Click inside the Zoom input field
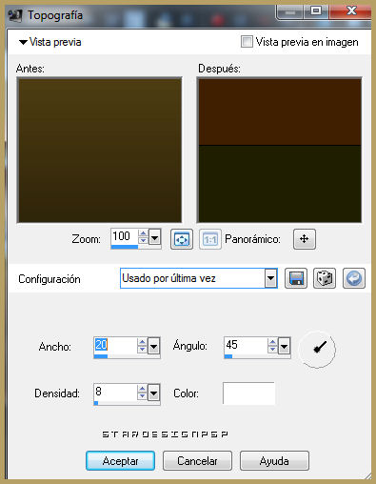Image resolution: width=376 pixels, height=484 pixels. [x=125, y=236]
